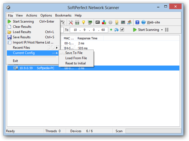Sort by Response Time column header
This screenshot has height=141, width=189.
point(90,38)
